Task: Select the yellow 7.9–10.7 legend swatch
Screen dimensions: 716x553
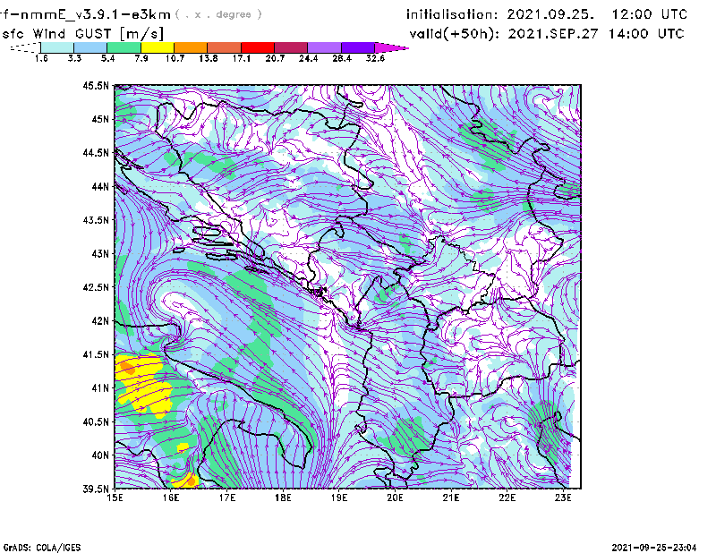Action: point(158,47)
